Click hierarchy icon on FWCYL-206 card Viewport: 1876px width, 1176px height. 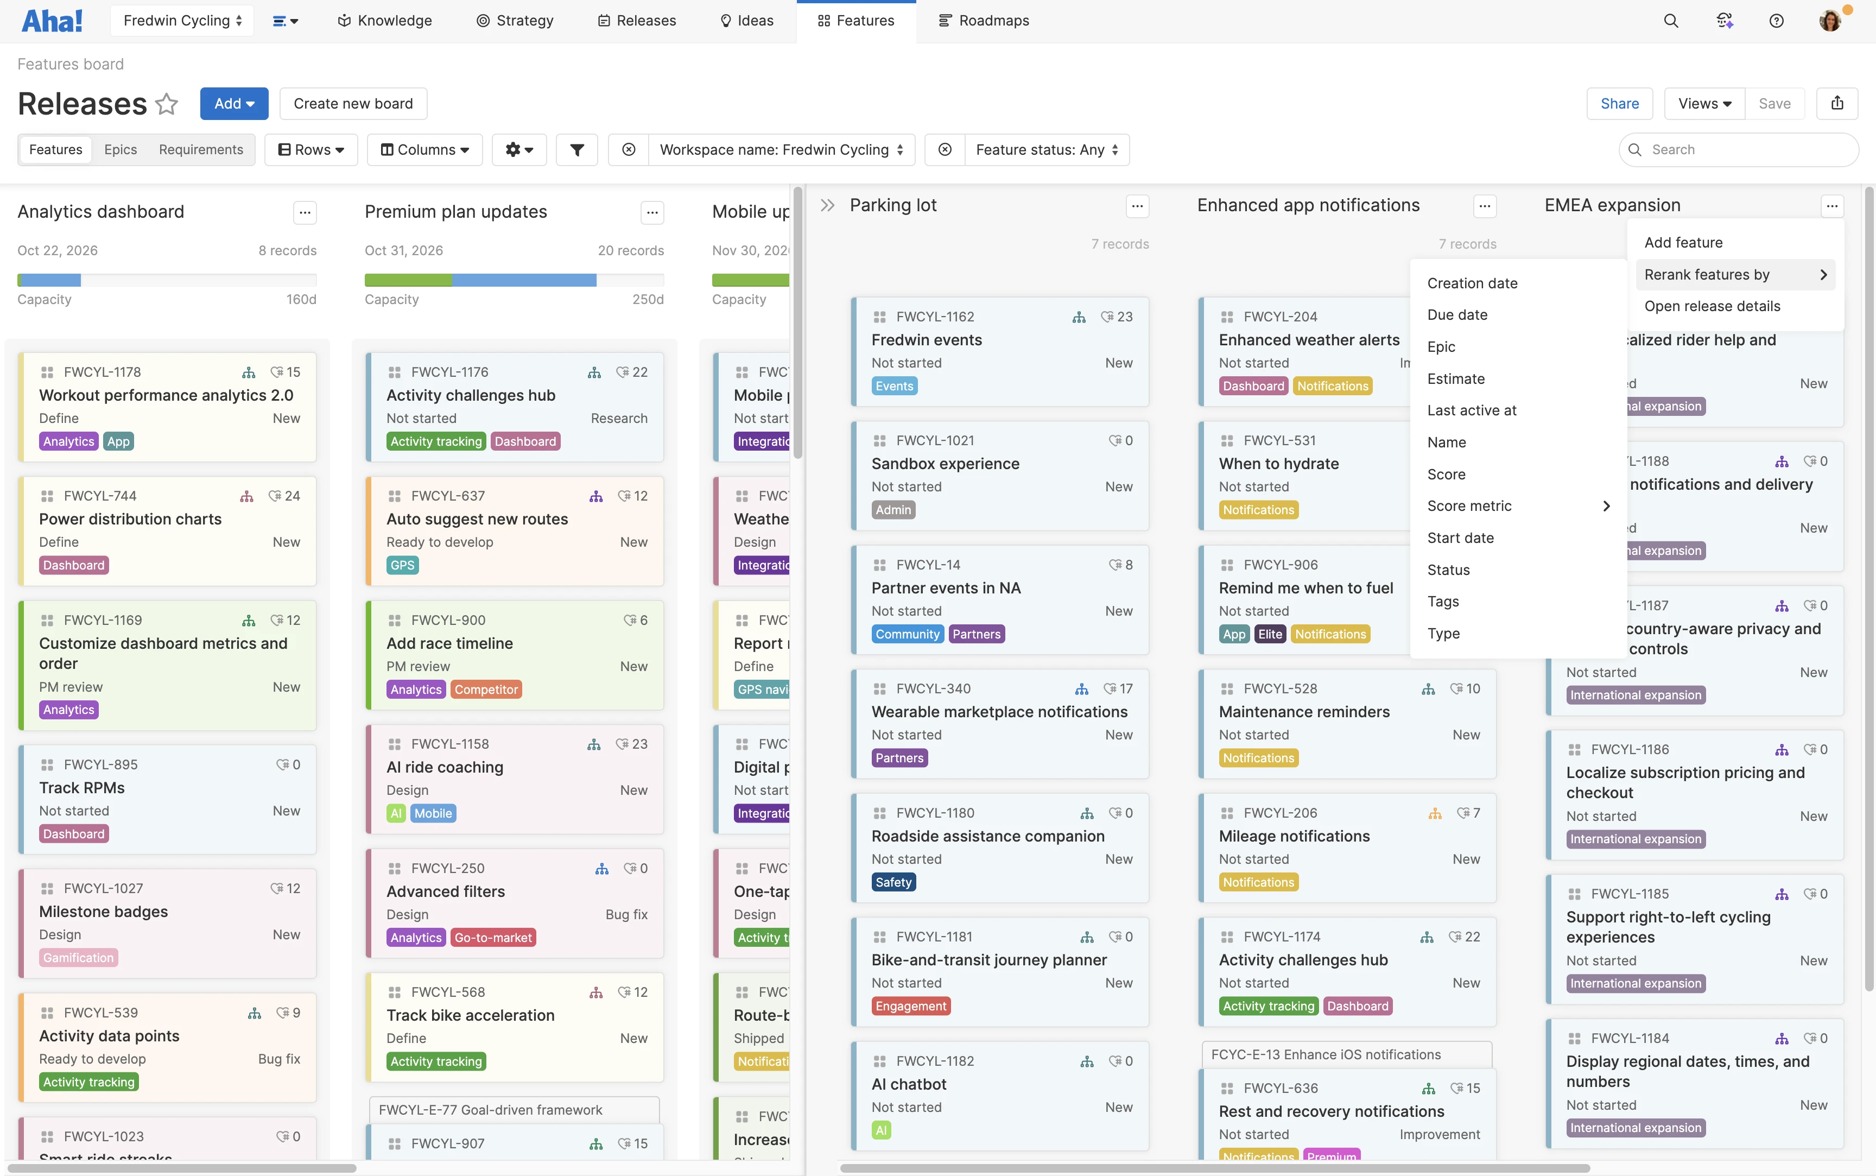[1435, 813]
